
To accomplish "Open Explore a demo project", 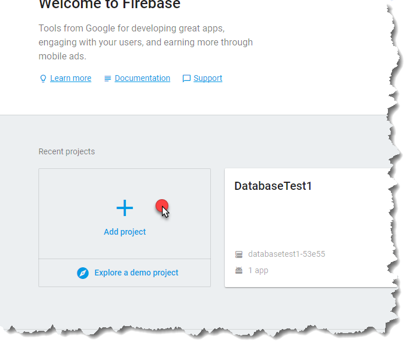I will [136, 273].
